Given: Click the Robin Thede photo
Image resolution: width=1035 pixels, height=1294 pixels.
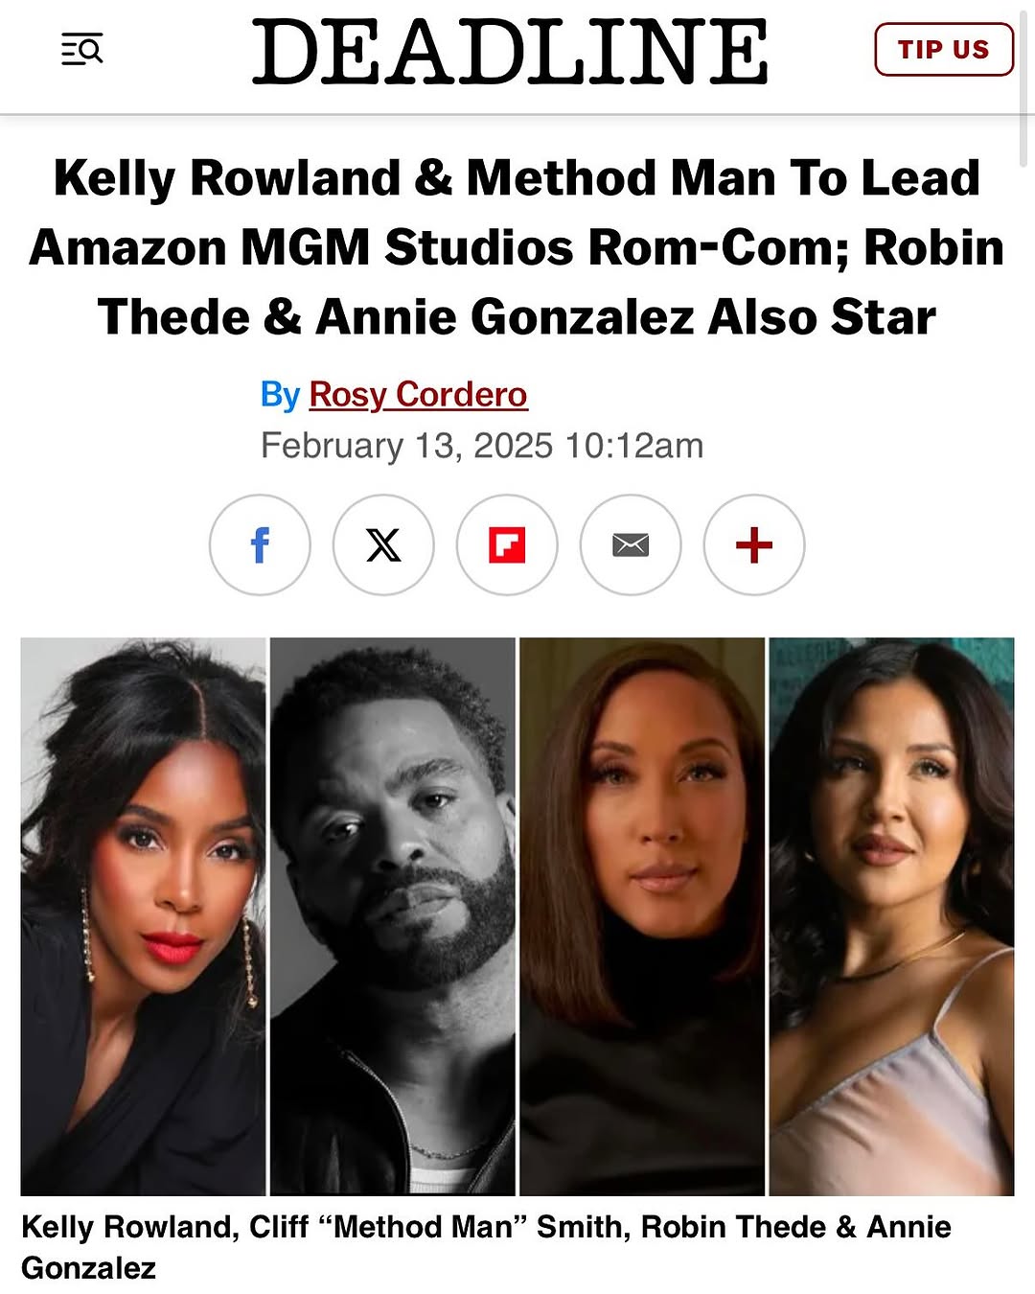Looking at the screenshot, I should (x=642, y=915).
